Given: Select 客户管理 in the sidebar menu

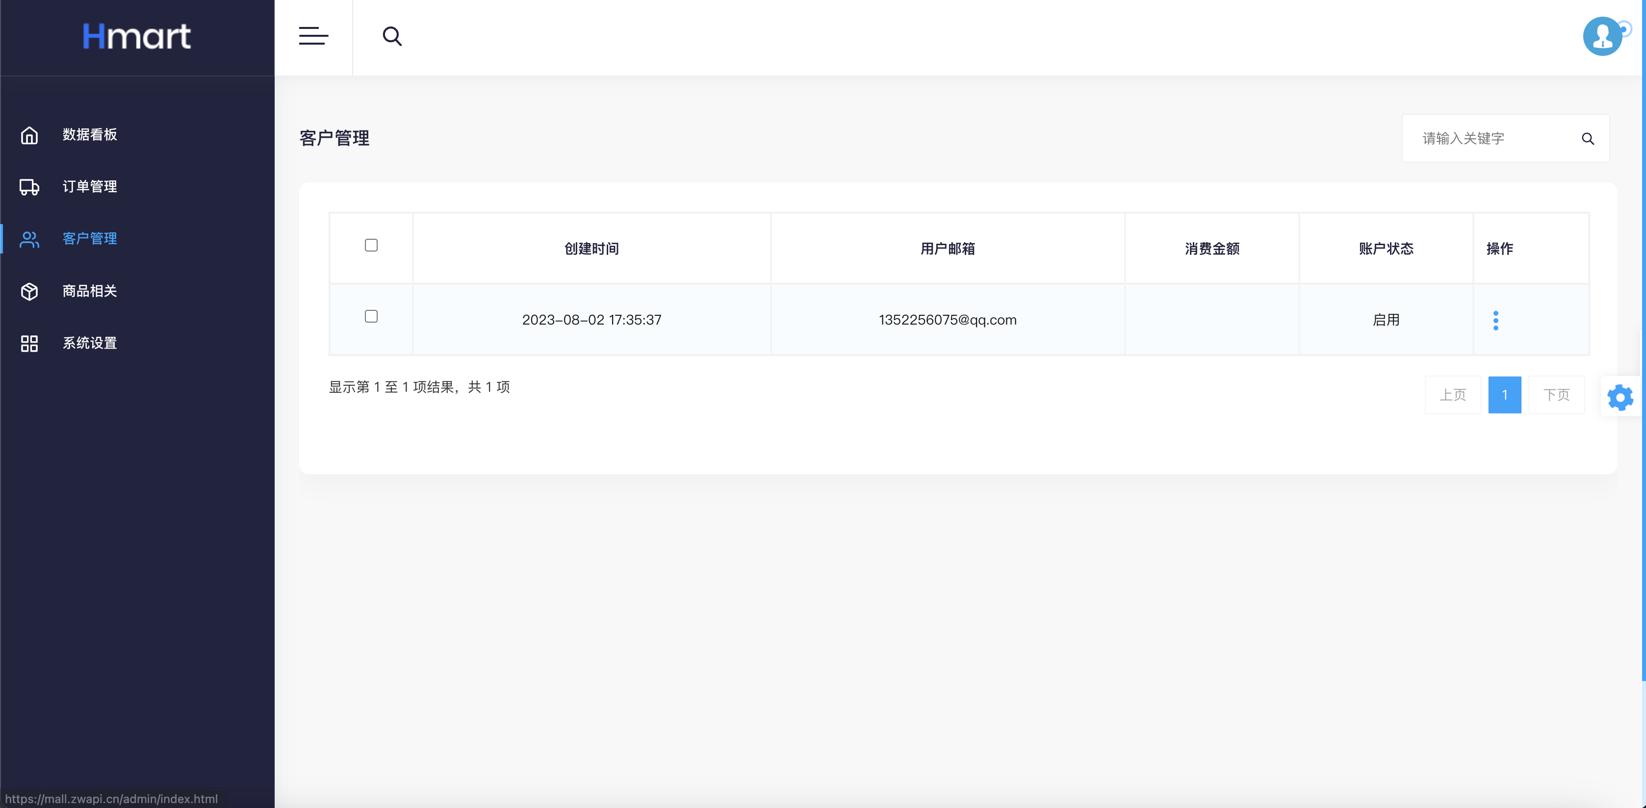Looking at the screenshot, I should point(89,238).
